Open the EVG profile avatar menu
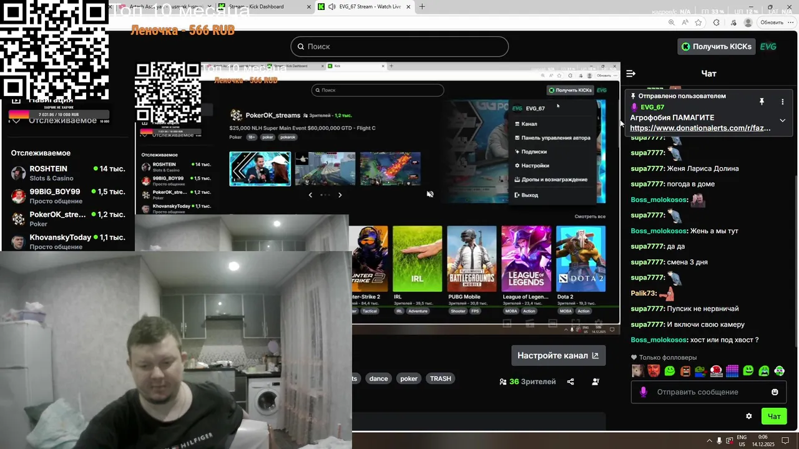Image resolution: width=799 pixels, height=449 pixels. tap(768, 47)
